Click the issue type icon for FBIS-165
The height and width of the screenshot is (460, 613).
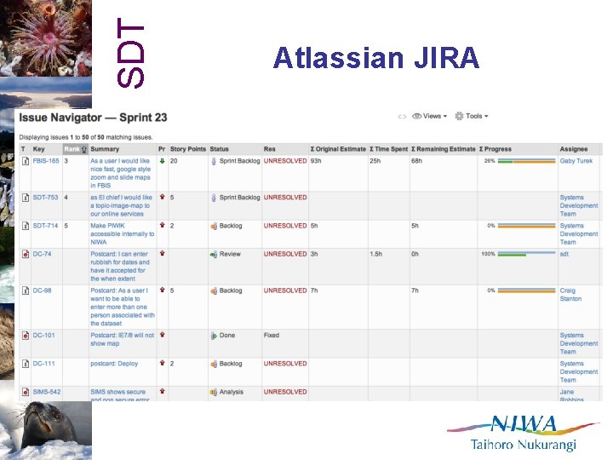click(26, 161)
